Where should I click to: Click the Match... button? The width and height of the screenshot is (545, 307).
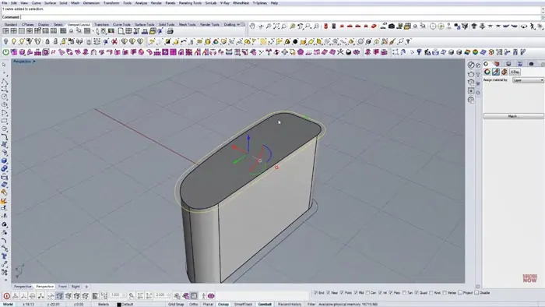514,116
